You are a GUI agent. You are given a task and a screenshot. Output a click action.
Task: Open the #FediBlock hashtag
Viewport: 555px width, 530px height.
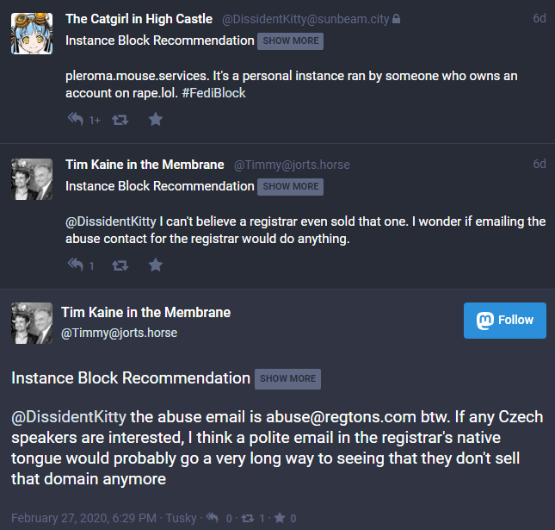(x=215, y=92)
